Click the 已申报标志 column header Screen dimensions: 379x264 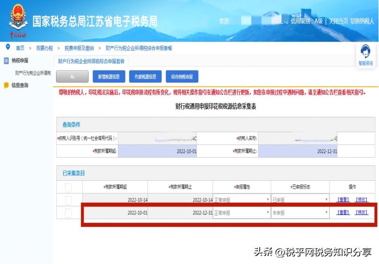[300, 187]
